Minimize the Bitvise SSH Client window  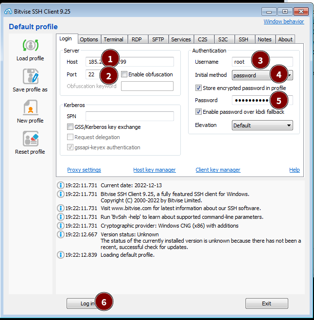(269, 12)
